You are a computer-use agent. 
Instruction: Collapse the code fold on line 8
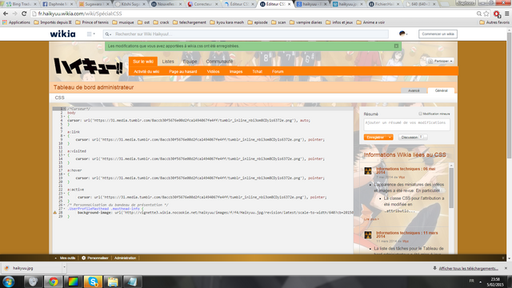[64, 136]
